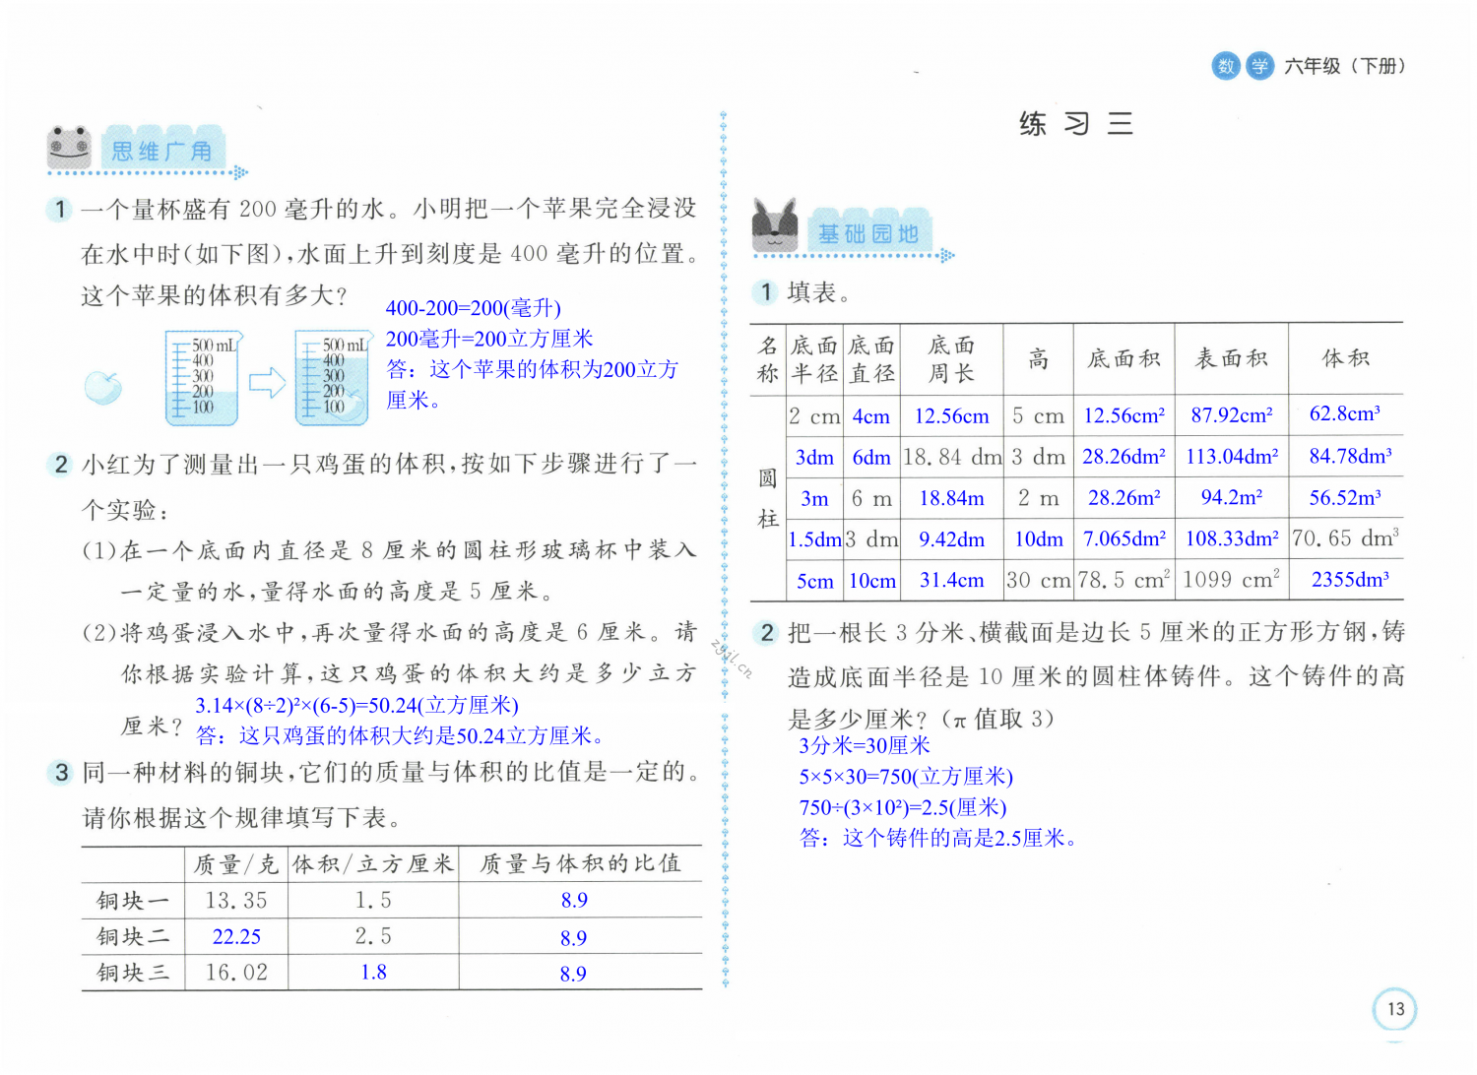Click the answer 这只鸡蛋的体积大约是50.24立方厘米
This screenshot has height=1075, width=1477.
[400, 735]
